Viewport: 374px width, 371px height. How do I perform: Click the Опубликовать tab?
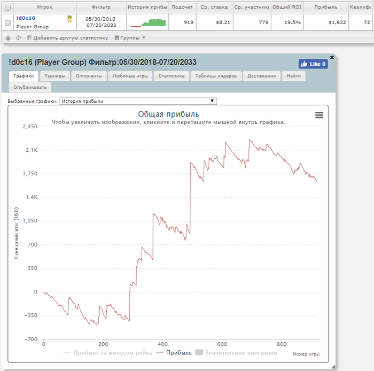tap(30, 87)
